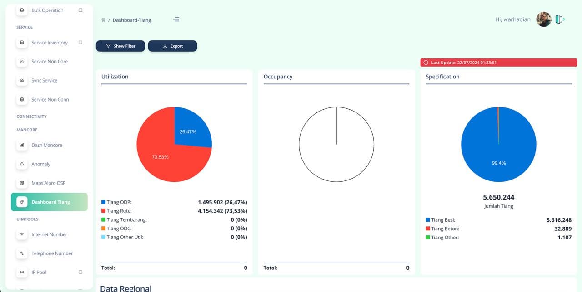582x292 pixels.
Task: Click the warhadian user avatar photo
Action: point(544,19)
